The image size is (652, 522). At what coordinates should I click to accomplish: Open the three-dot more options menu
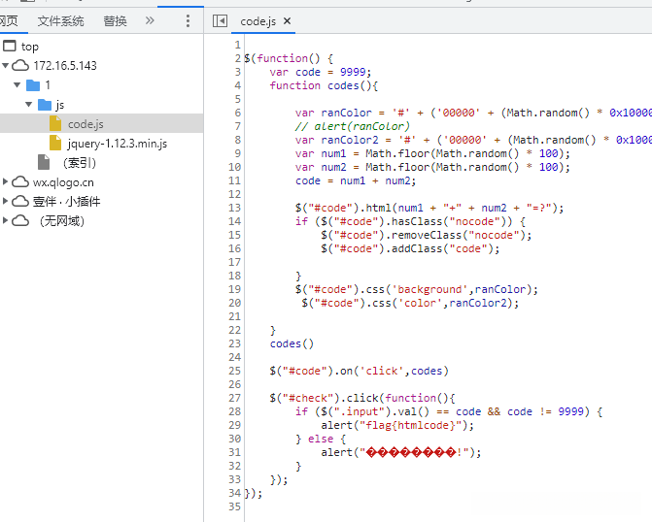tap(188, 20)
